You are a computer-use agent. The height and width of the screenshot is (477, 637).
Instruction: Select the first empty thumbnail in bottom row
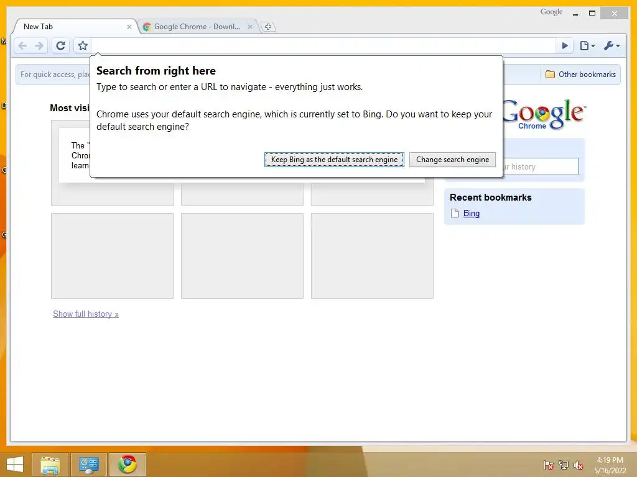[112, 256]
